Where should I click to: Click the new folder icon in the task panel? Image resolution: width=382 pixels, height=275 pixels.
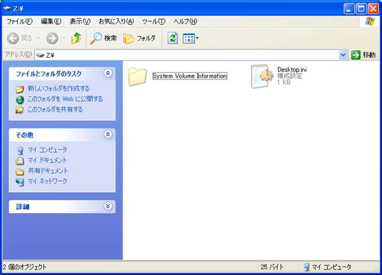(x=20, y=89)
